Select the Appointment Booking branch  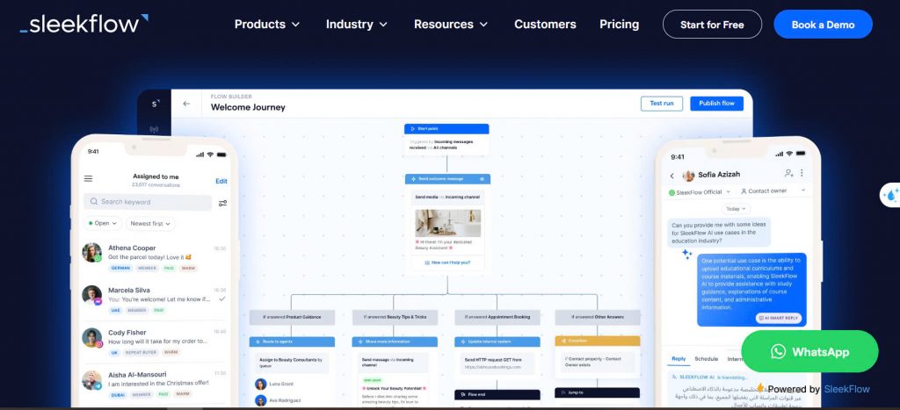pyautogui.click(x=497, y=317)
